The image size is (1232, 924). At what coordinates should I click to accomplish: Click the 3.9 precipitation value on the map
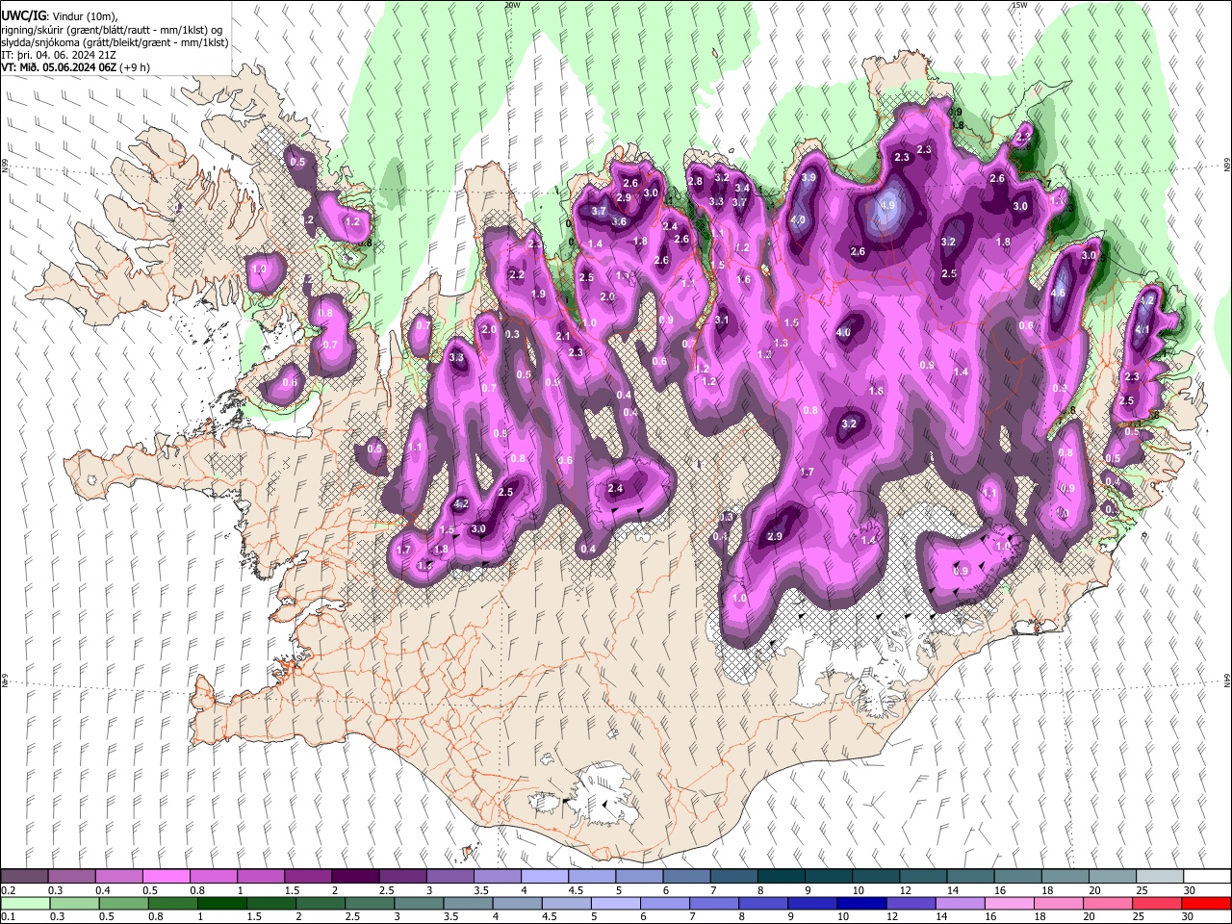pos(808,178)
